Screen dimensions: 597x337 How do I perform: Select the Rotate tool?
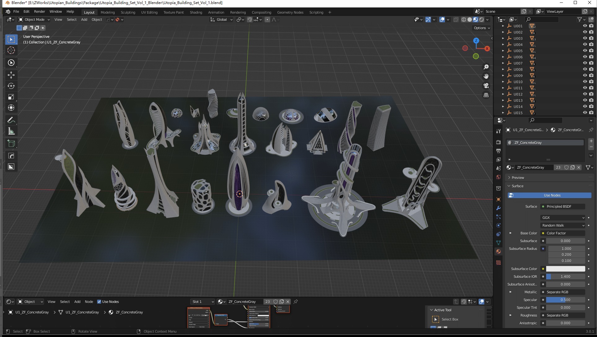pos(11,86)
